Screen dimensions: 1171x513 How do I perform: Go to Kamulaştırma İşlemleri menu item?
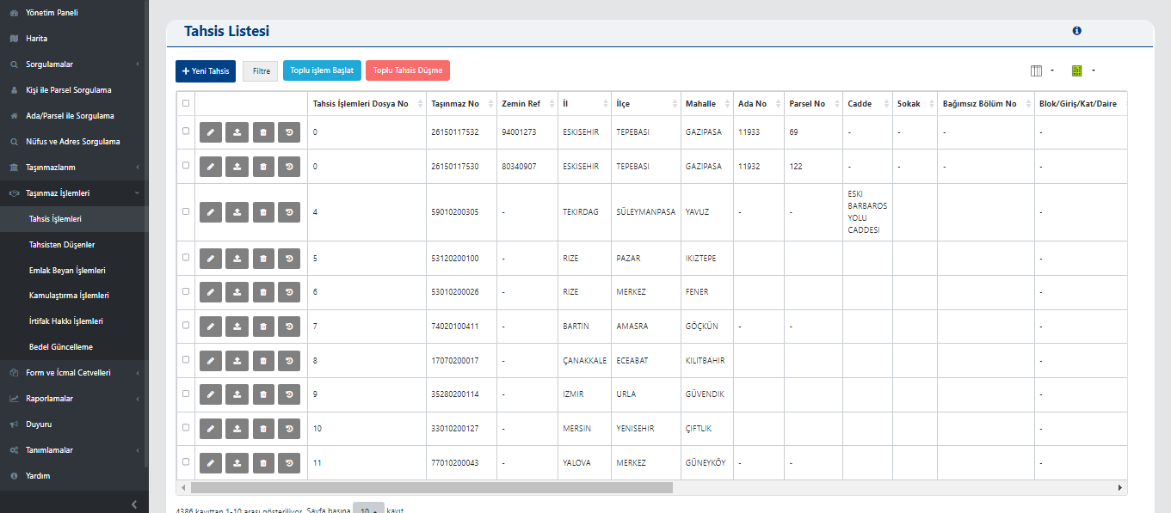tap(69, 296)
